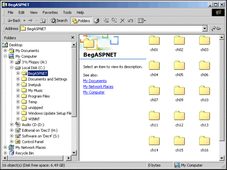Open the File menu
The width and height of the screenshot is (227, 170).
pyautogui.click(x=10, y=12)
